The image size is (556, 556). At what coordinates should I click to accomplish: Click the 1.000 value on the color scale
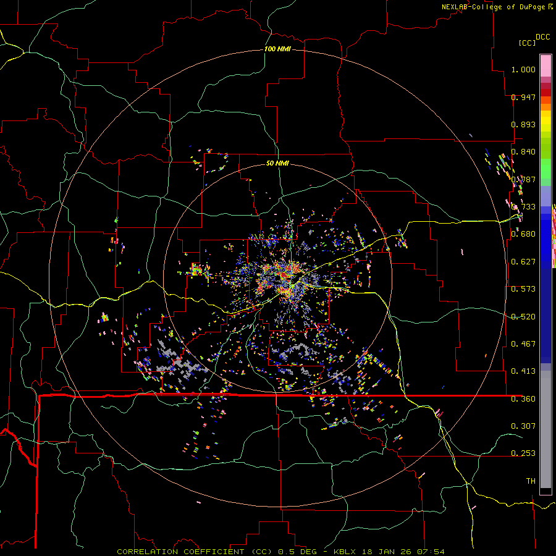[x=523, y=69]
